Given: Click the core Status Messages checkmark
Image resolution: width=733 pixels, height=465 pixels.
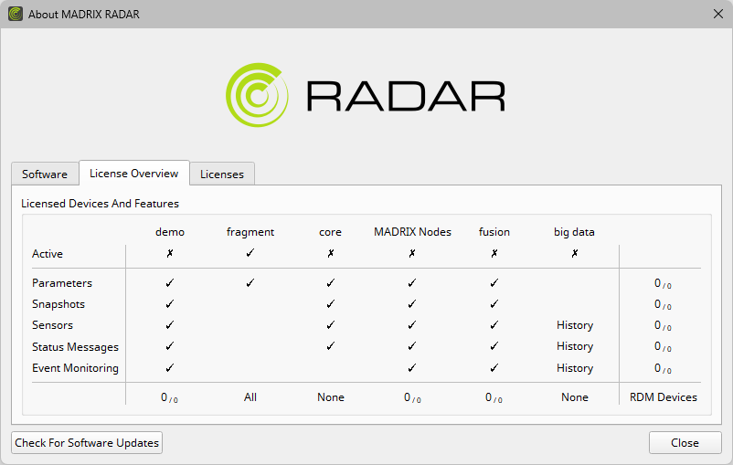Looking at the screenshot, I should (331, 346).
